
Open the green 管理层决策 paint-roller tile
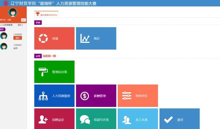point(54,72)
